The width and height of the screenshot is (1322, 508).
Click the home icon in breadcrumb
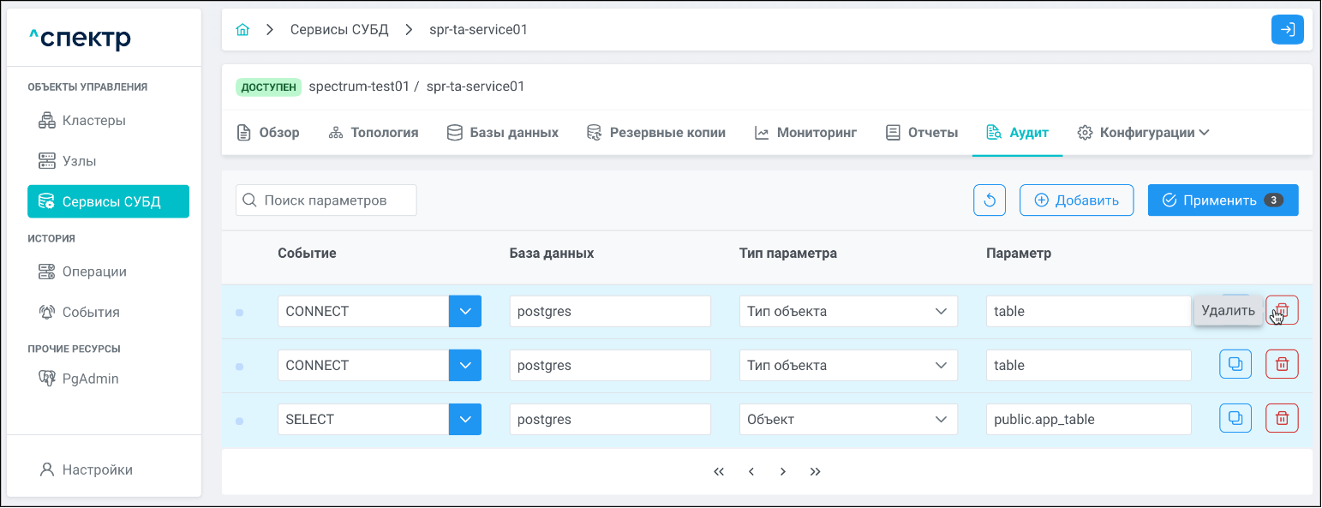click(242, 30)
